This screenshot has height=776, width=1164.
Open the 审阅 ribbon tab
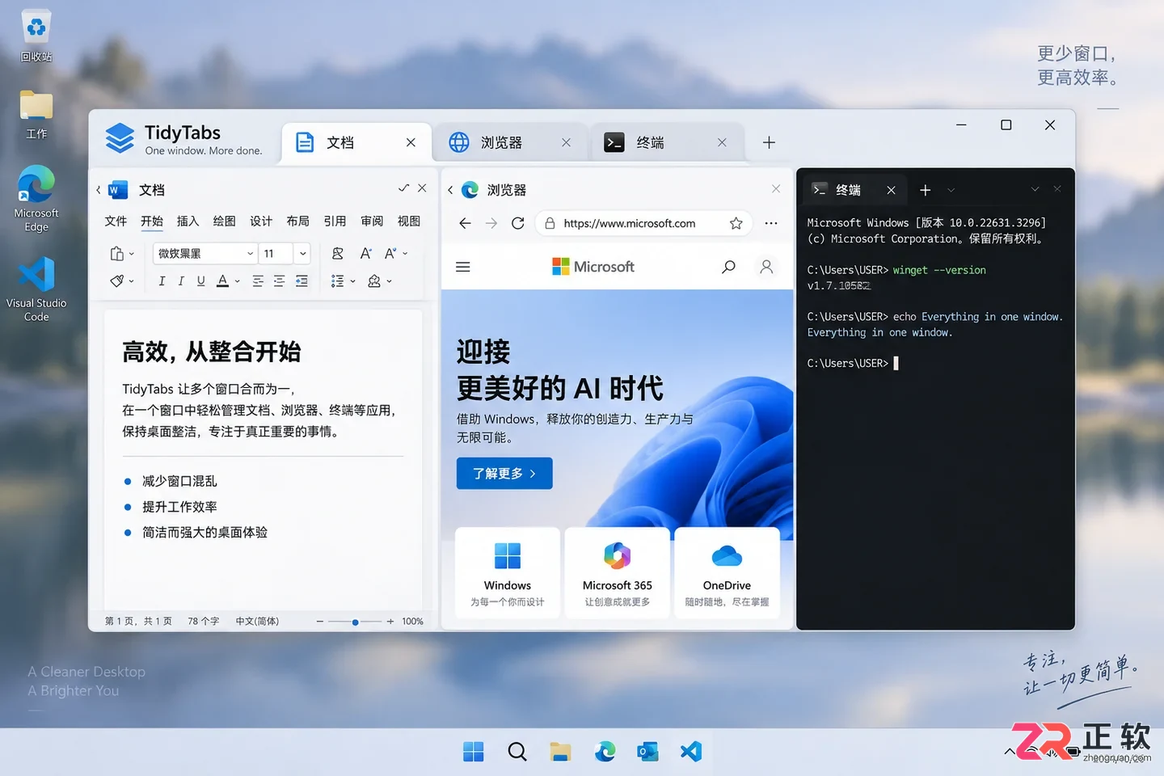372,221
